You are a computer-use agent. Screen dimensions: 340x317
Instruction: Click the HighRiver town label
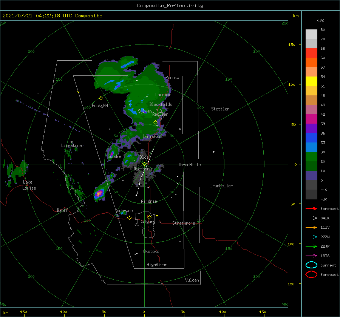pyautogui.click(x=157, y=265)
